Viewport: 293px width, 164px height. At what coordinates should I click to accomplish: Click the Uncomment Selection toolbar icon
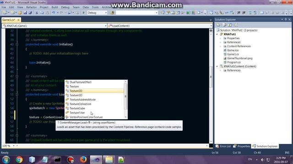pyautogui.click(x=255, y=13)
